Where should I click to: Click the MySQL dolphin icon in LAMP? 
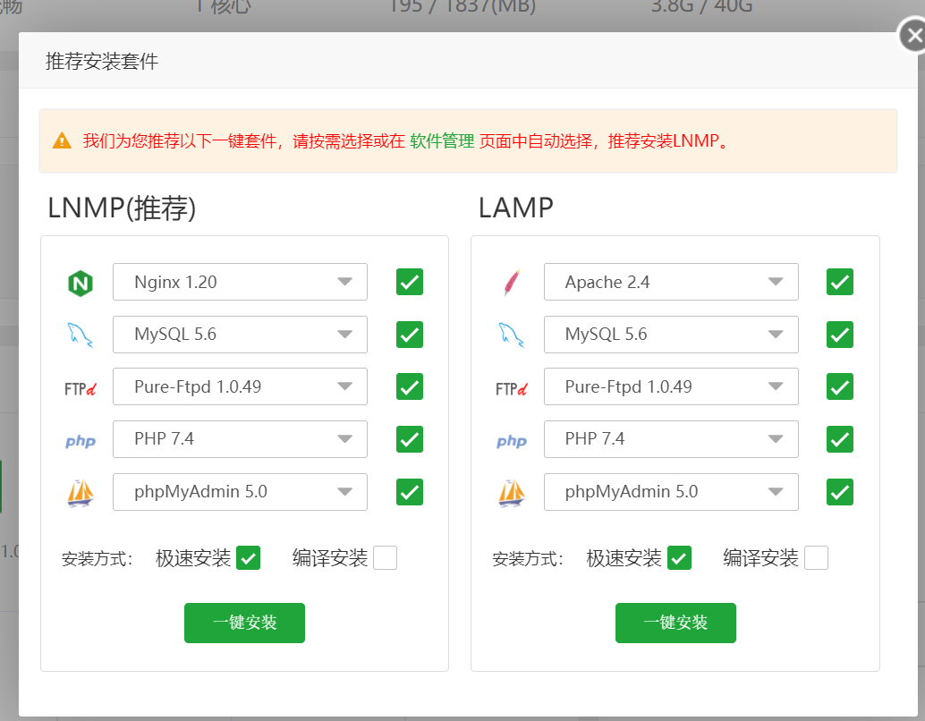point(512,335)
